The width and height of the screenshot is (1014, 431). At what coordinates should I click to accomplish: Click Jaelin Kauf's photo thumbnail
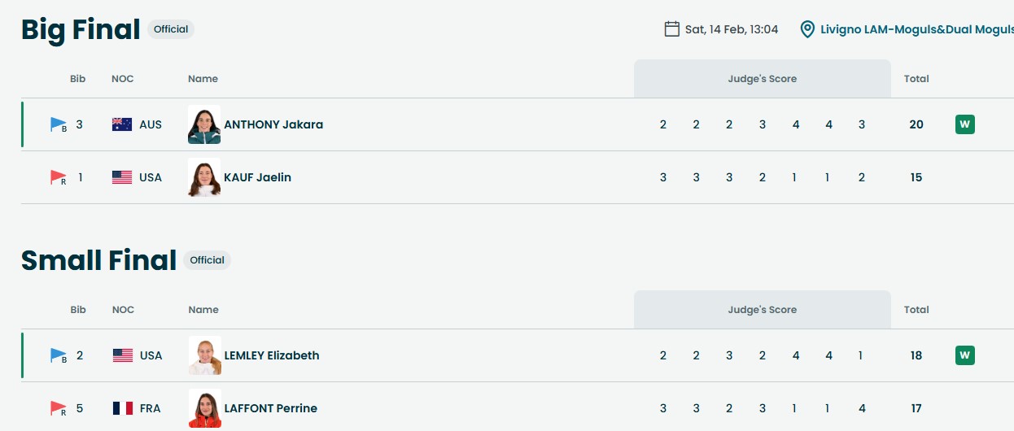point(204,177)
